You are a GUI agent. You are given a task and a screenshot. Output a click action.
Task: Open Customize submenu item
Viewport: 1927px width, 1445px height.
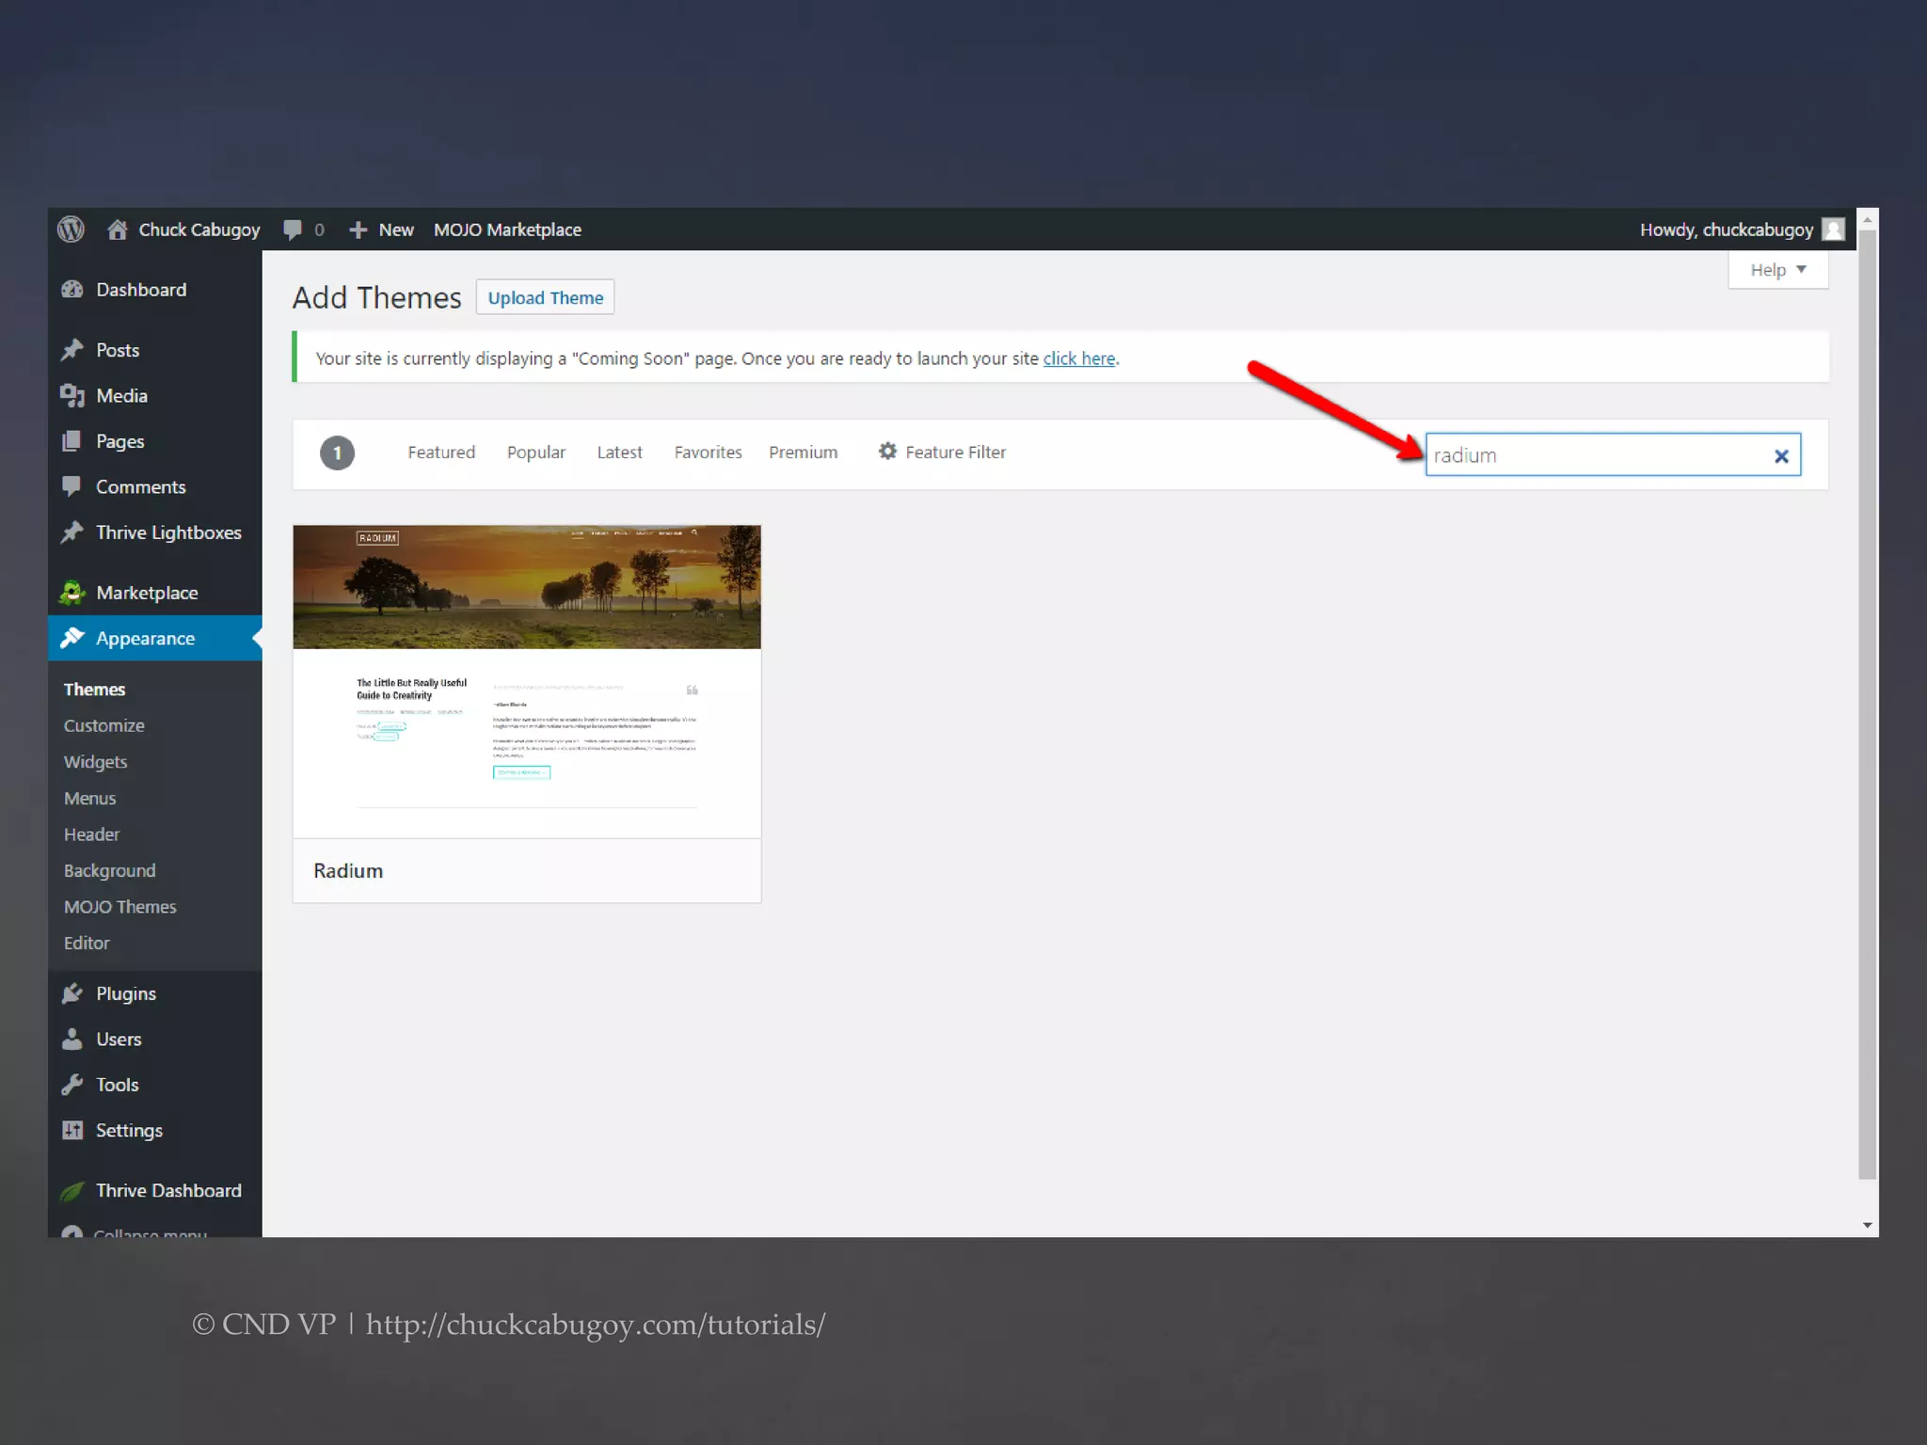point(104,726)
